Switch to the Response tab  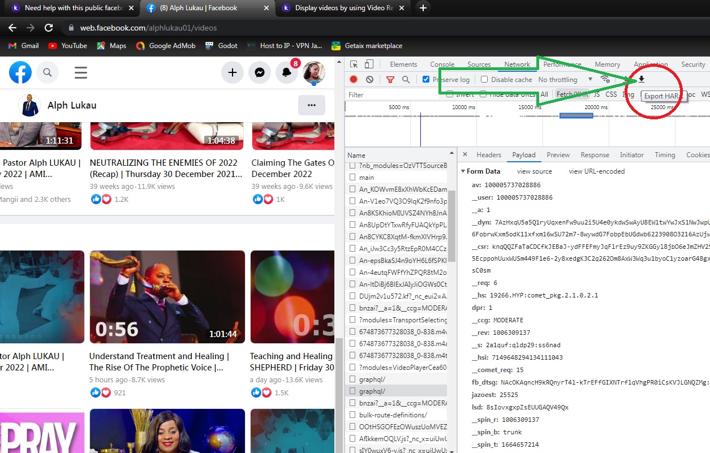[x=595, y=155]
